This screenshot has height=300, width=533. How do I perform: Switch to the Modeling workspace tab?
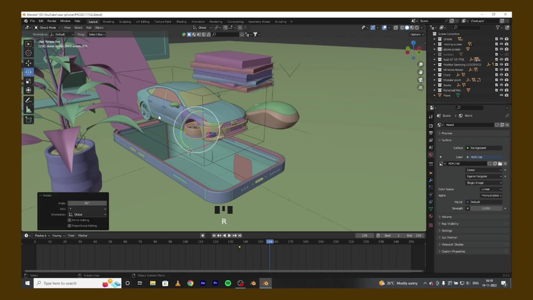108,22
